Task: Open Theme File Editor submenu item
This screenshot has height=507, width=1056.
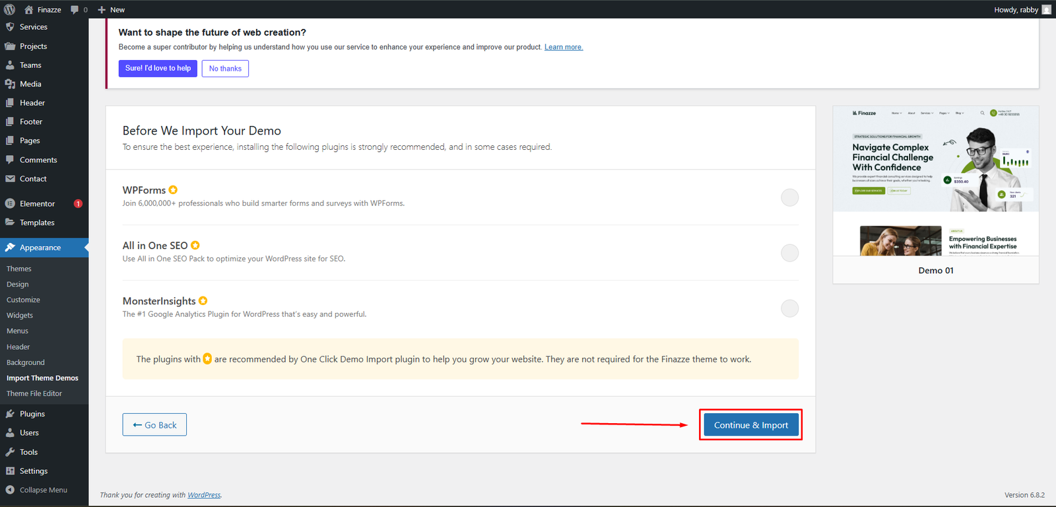Action: [34, 393]
